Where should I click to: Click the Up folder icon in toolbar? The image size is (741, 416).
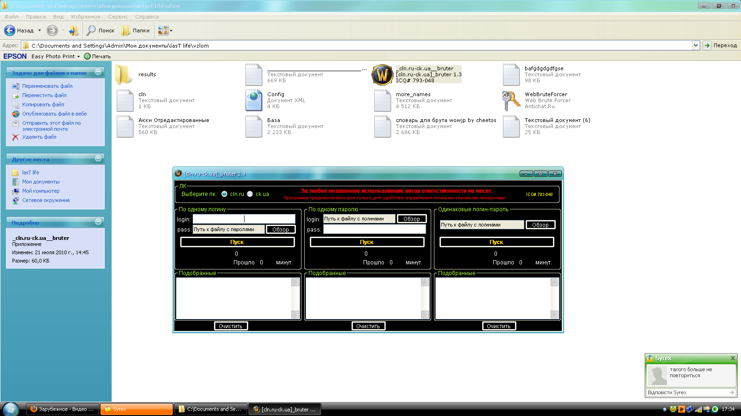pos(74,31)
